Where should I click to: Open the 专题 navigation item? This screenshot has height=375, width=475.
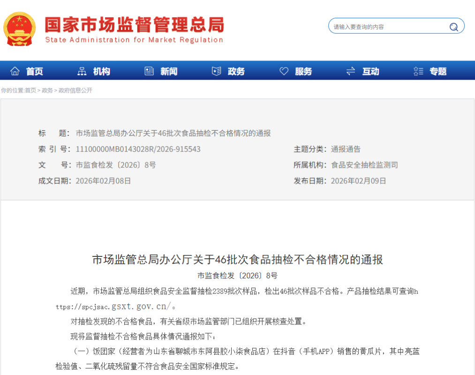point(438,71)
